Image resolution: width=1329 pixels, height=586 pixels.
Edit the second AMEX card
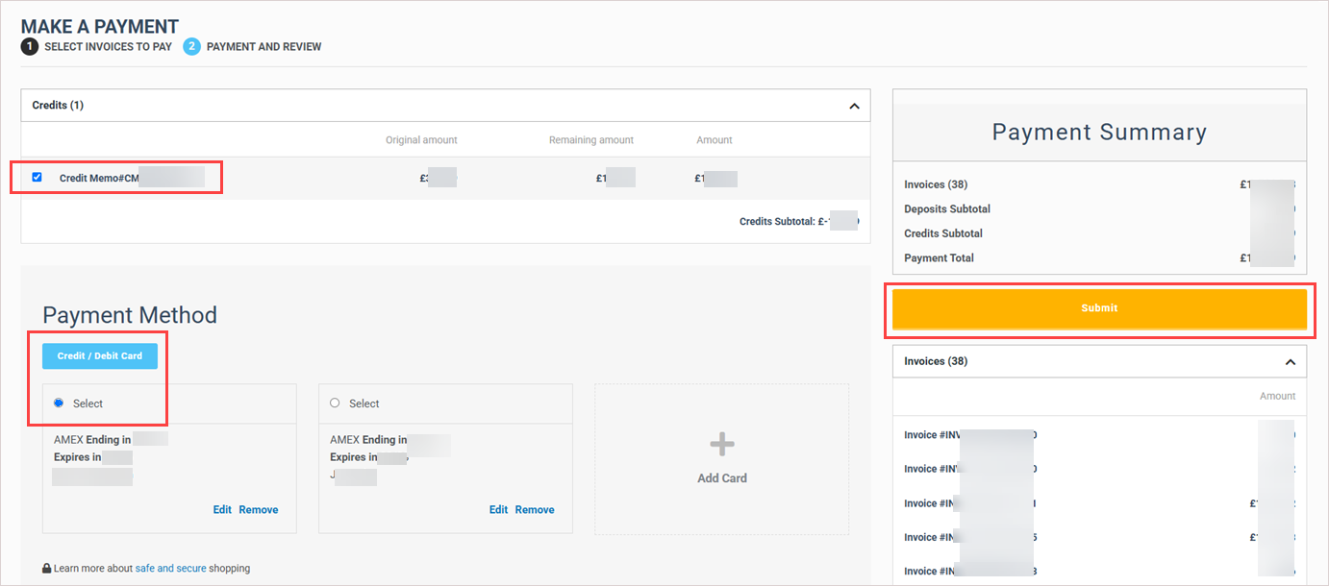coord(498,510)
